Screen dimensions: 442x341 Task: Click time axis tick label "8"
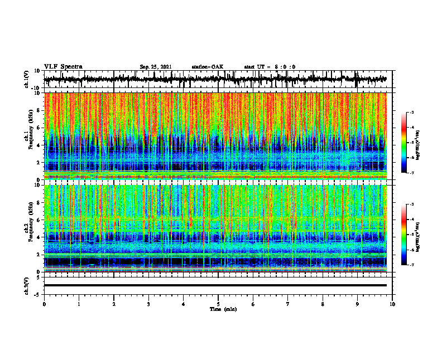coord(323,304)
